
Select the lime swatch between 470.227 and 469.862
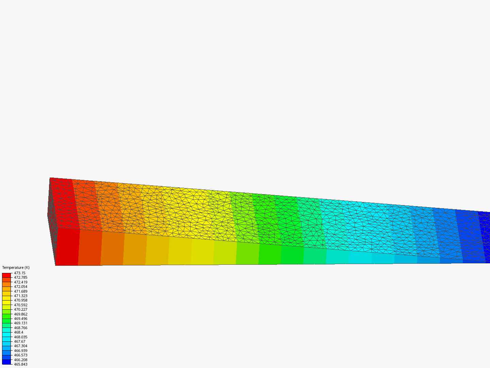point(6,312)
